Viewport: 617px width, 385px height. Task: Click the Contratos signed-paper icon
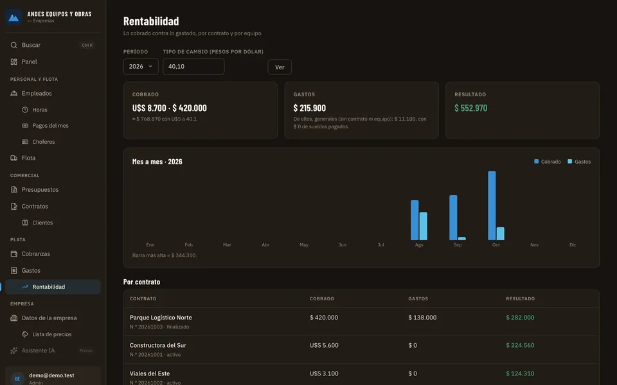point(13,206)
